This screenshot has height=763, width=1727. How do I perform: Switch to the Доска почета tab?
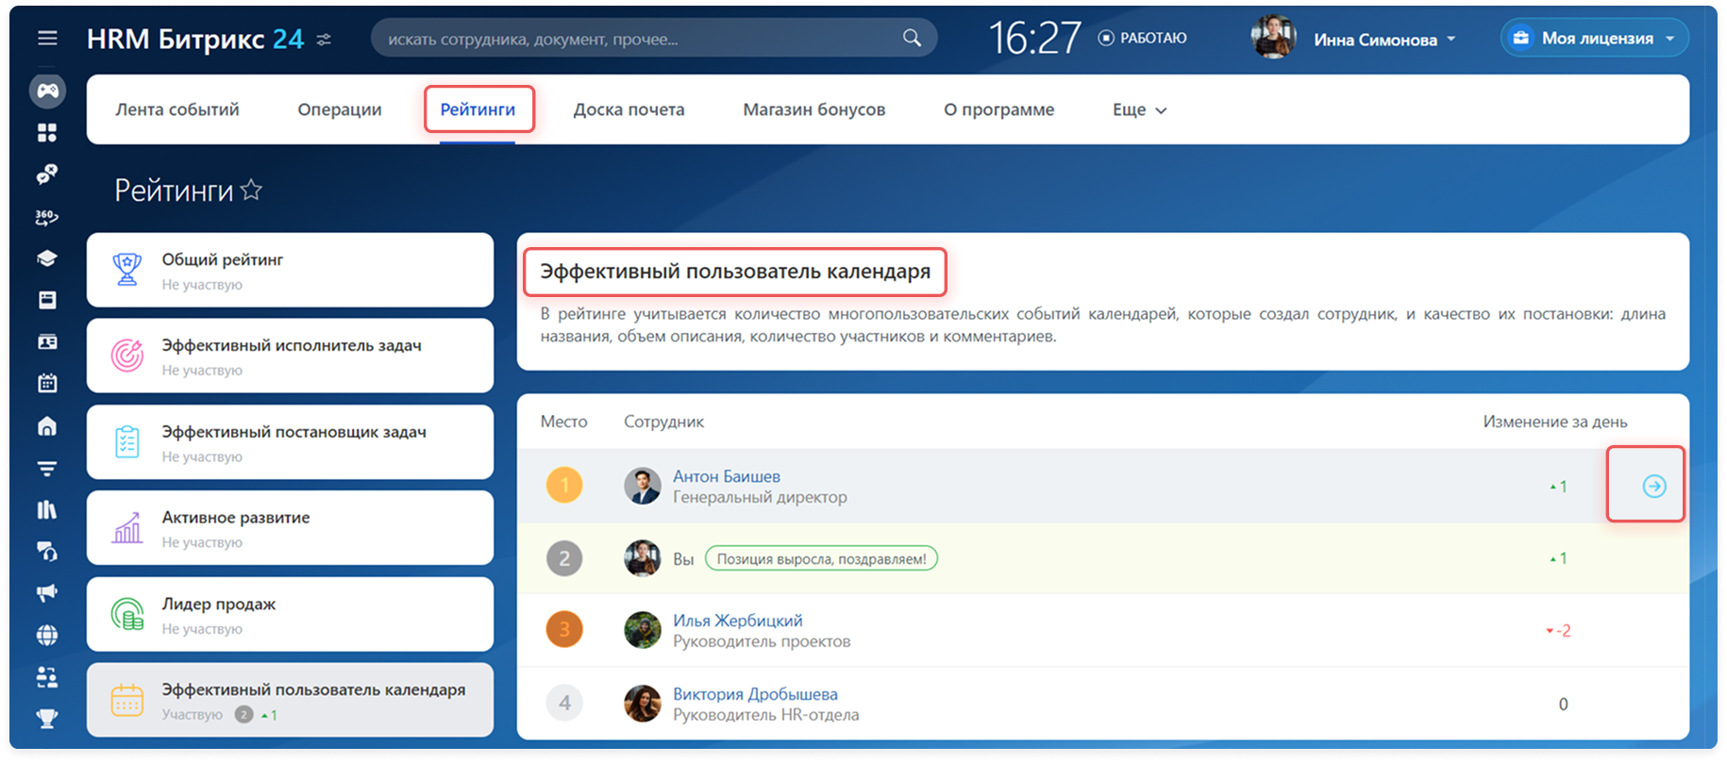coord(629,110)
